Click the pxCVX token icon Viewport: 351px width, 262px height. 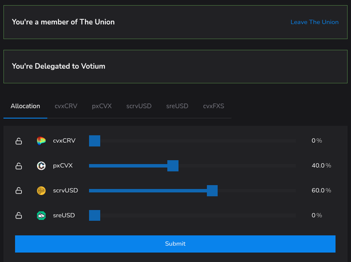click(x=41, y=166)
